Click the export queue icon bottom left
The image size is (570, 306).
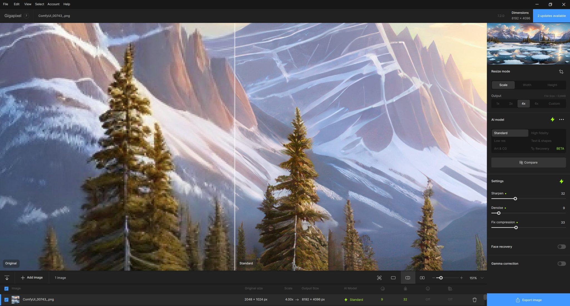pos(7,277)
